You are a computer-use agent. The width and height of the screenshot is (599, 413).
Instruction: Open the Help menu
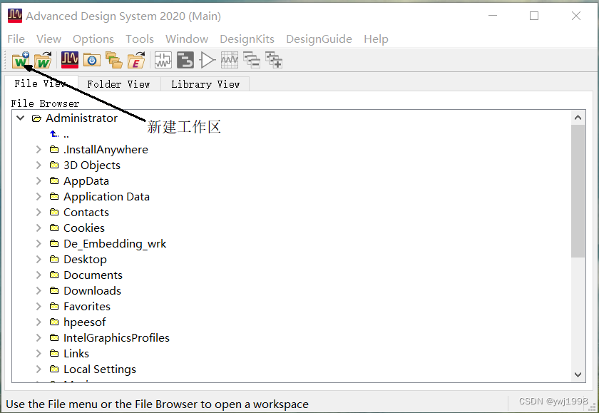(376, 39)
